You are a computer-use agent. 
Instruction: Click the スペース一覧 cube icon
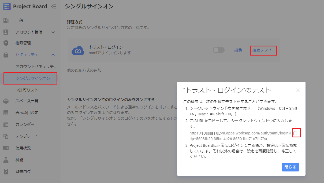point(6,101)
